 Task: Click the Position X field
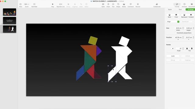[178, 38]
